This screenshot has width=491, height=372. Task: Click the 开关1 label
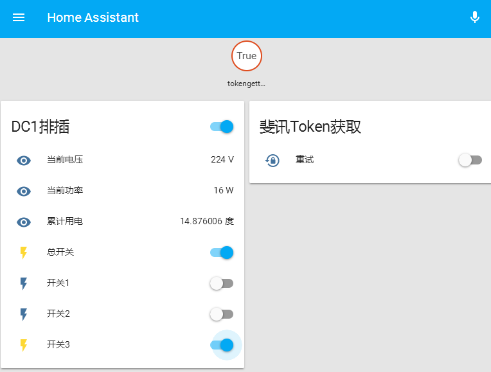(x=58, y=283)
